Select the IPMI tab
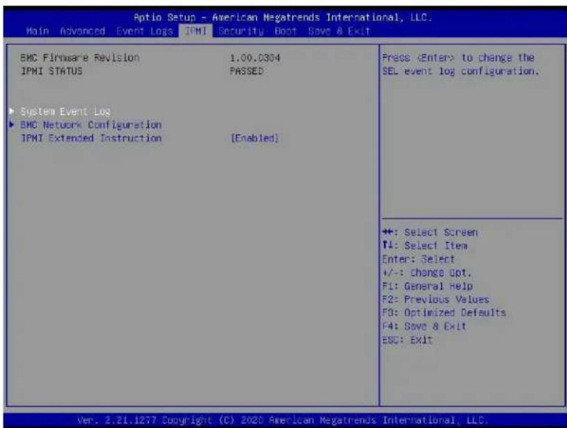This screenshot has width=567, height=428. pyautogui.click(x=196, y=31)
